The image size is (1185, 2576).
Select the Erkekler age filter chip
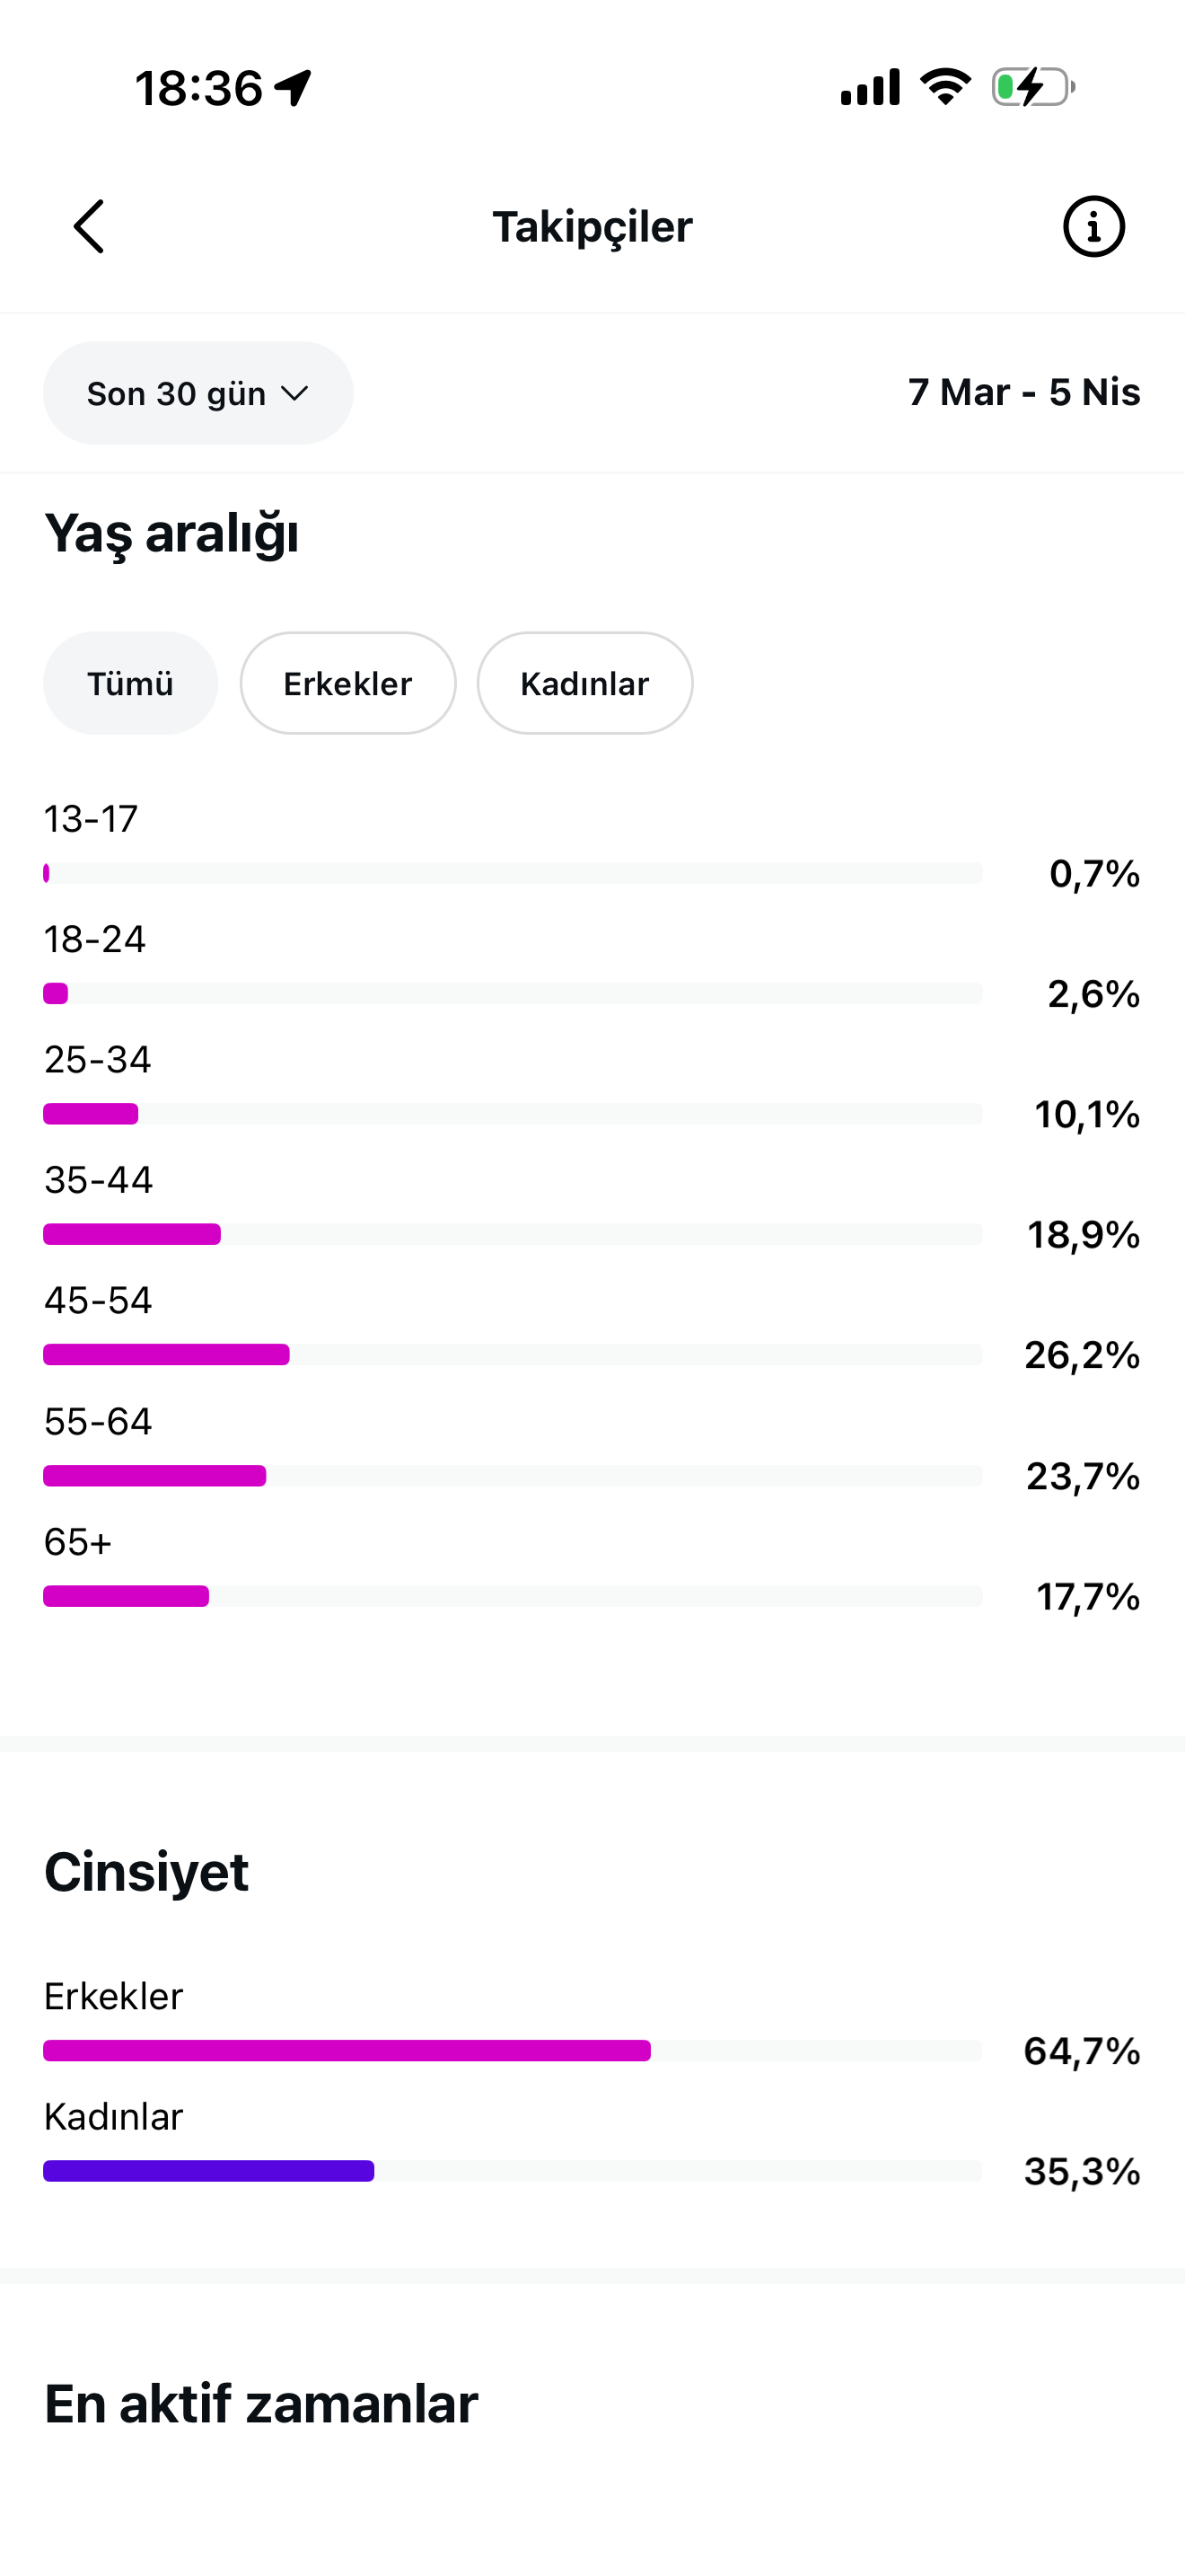pyautogui.click(x=347, y=683)
